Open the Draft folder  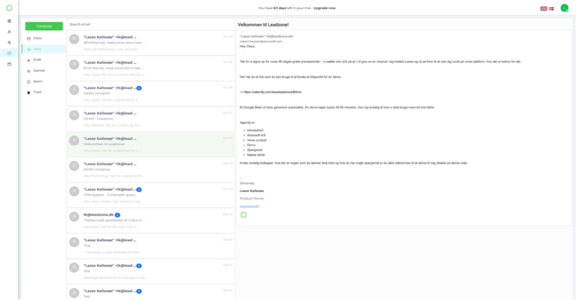click(38, 60)
